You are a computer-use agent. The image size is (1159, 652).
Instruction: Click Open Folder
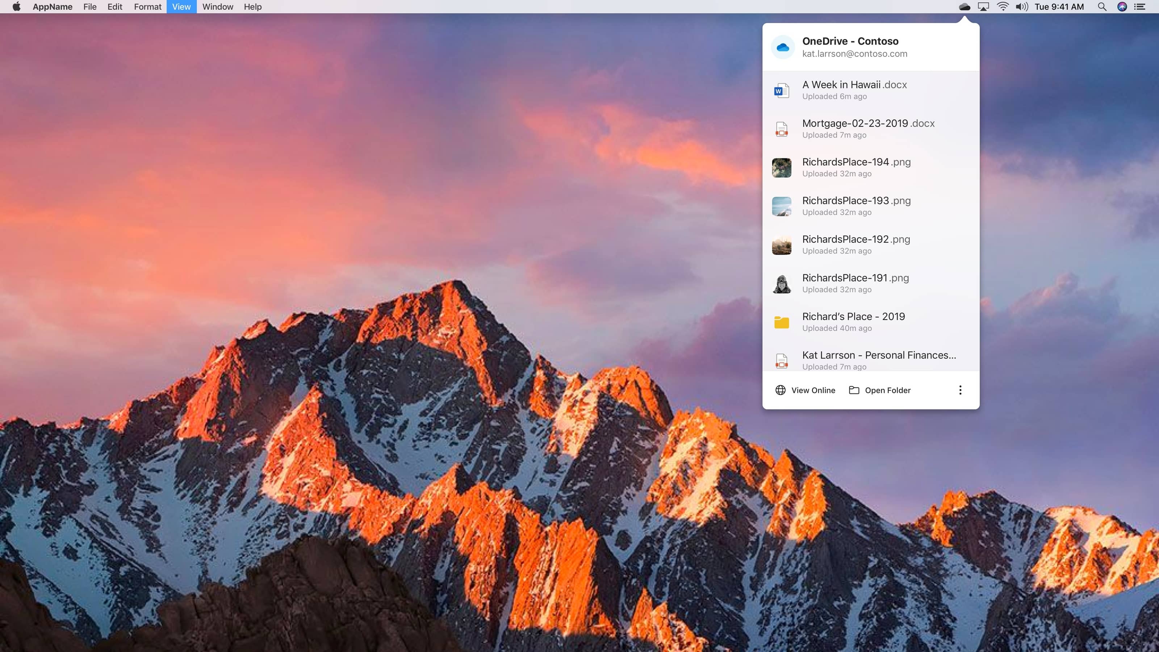click(888, 390)
